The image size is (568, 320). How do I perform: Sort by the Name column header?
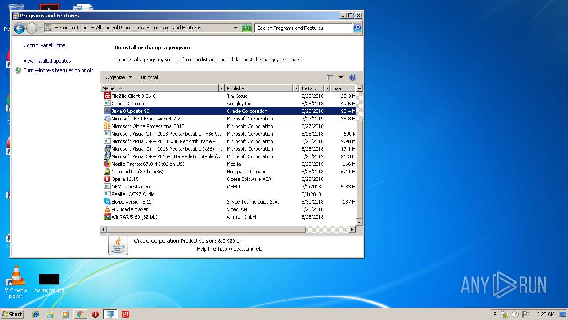[x=160, y=88]
